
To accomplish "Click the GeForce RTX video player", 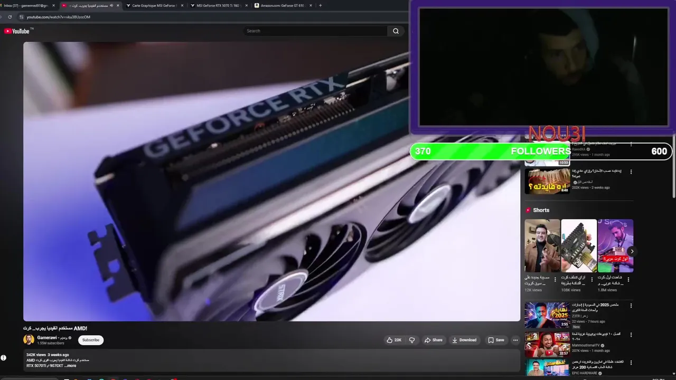I will click(x=271, y=182).
